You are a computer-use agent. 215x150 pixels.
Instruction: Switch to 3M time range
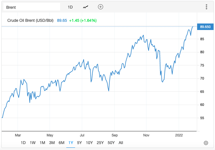[52, 143]
